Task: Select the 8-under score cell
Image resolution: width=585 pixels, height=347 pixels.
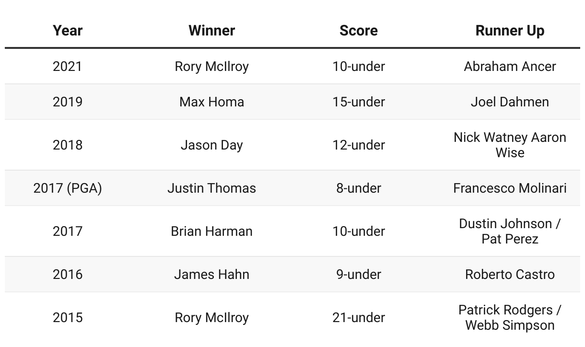Action: [x=359, y=188]
